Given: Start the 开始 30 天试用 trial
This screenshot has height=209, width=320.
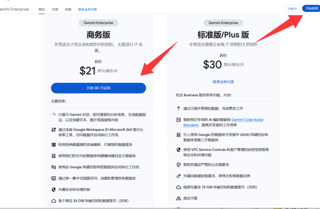Looking at the screenshot, I should (98, 88).
